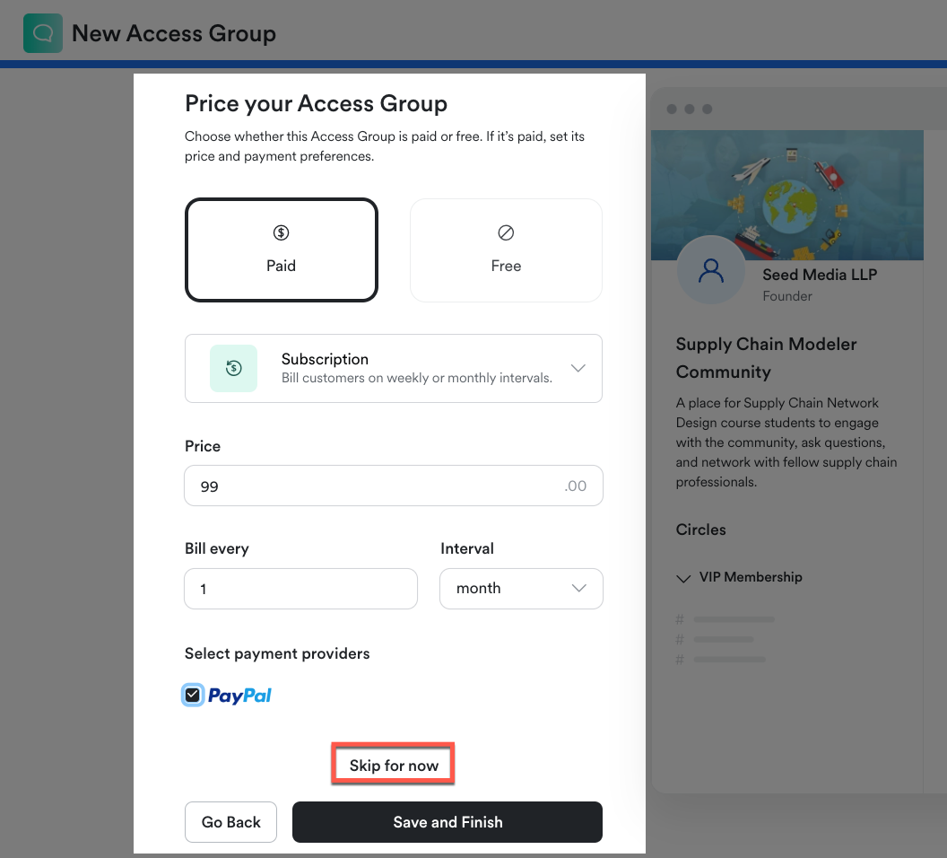
Task: Click the founder profile avatar icon
Action: pyautogui.click(x=710, y=270)
